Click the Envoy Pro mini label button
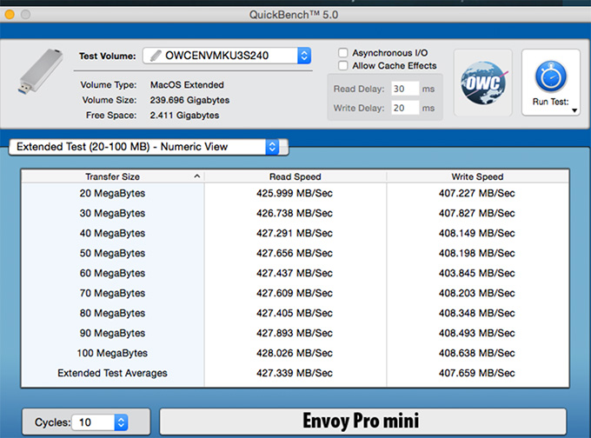Image resolution: width=591 pixels, height=438 pixels. pos(363,421)
